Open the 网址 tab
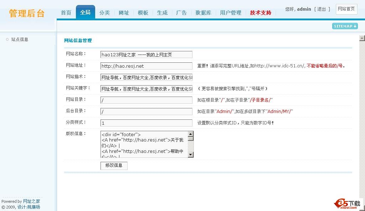Image resolution: width=365 pixels, height=211 pixels. point(124,13)
